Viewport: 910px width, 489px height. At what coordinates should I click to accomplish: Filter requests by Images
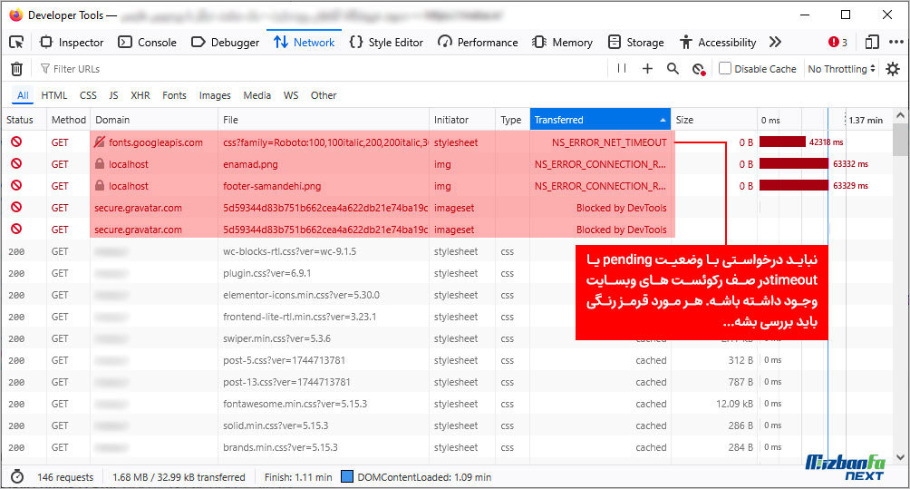click(x=215, y=95)
